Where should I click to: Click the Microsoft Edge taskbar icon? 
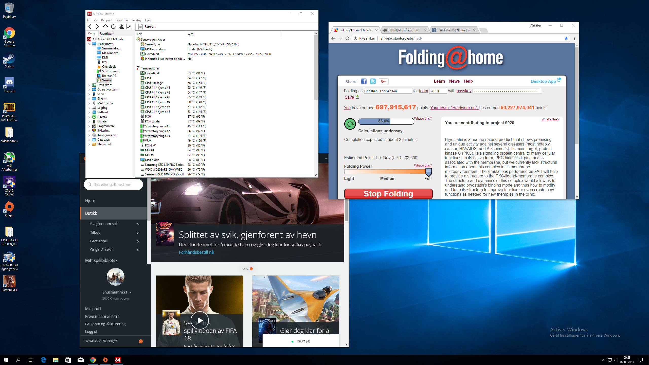coord(43,360)
